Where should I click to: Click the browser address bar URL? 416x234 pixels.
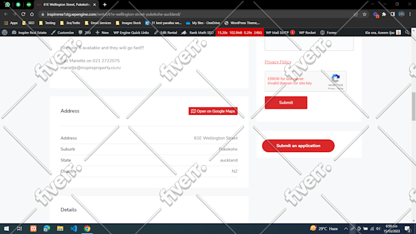point(114,14)
